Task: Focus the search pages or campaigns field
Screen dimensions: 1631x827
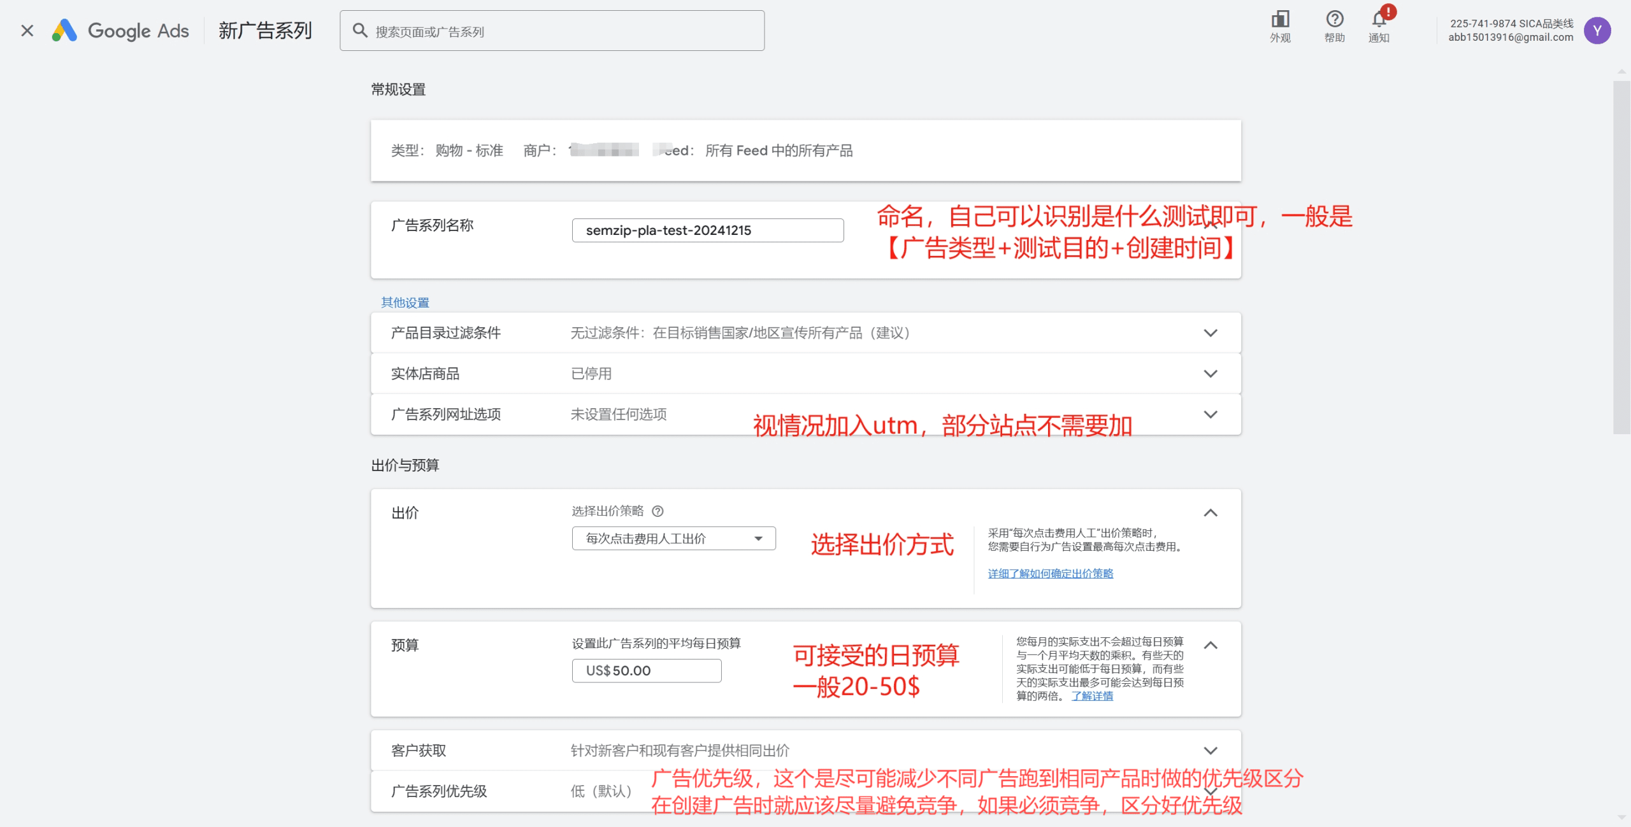Action: [552, 31]
